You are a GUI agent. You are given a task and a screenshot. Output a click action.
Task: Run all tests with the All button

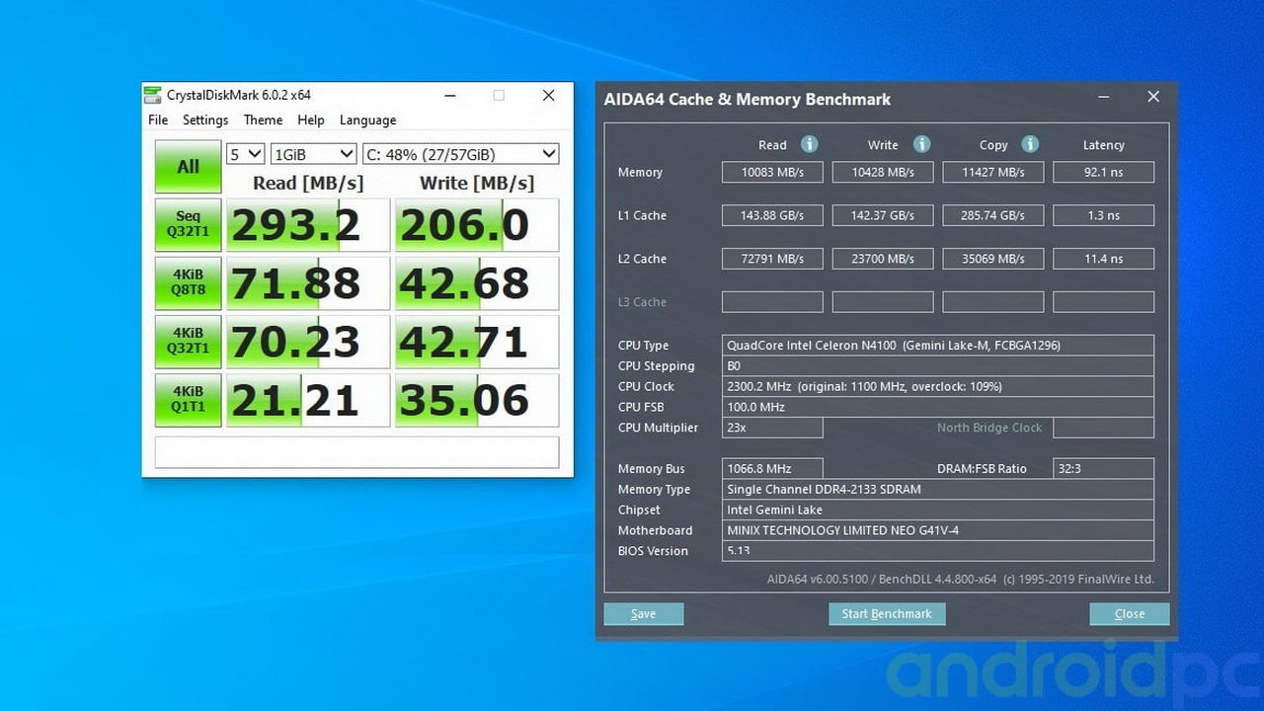coord(188,167)
